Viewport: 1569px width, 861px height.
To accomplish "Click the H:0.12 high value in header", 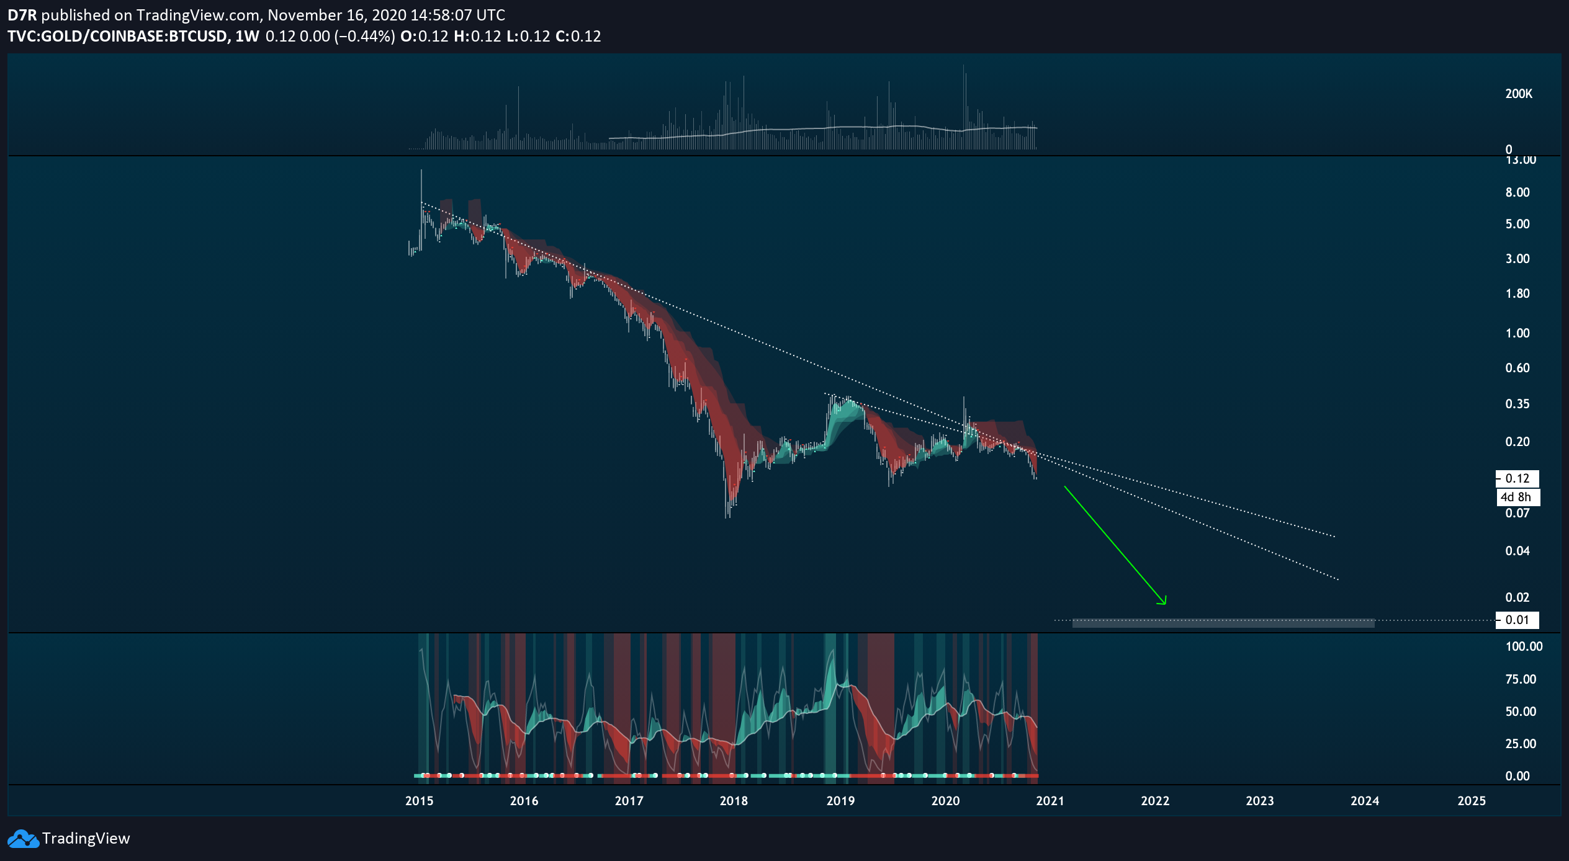I will click(x=477, y=36).
